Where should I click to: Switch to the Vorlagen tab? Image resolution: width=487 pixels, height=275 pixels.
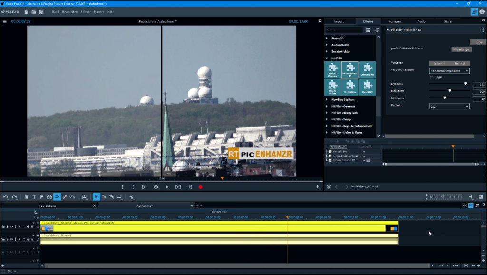395,21
